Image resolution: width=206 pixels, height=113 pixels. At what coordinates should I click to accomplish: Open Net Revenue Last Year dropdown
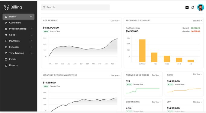[x=115, y=21]
